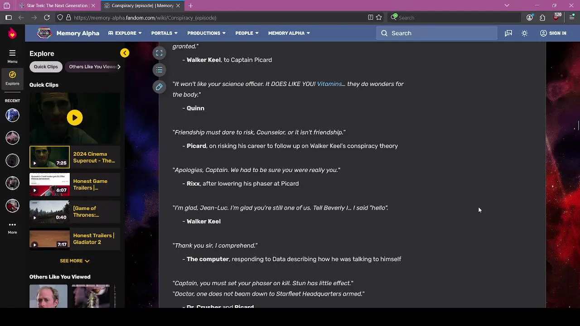Click the edit pencil icon

pos(159,87)
